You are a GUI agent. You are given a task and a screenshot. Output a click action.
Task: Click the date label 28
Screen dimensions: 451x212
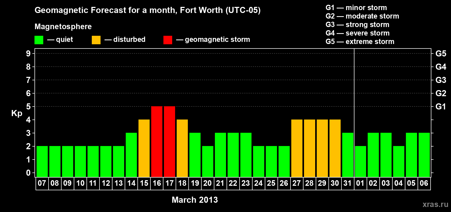tap(309, 183)
